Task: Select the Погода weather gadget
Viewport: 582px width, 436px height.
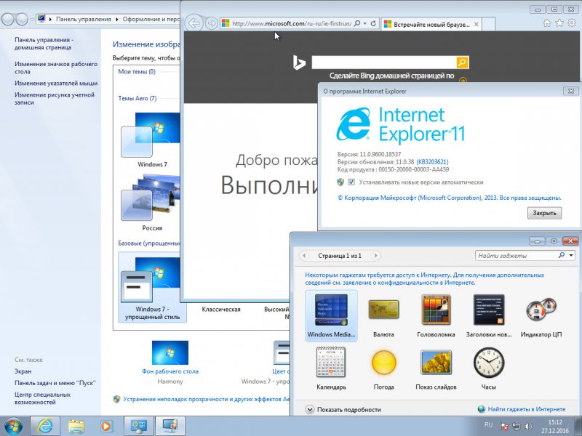Action: pos(383,368)
